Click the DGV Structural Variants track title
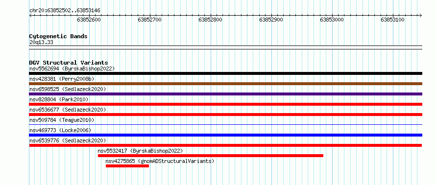The width and height of the screenshot is (436, 185). (69, 63)
